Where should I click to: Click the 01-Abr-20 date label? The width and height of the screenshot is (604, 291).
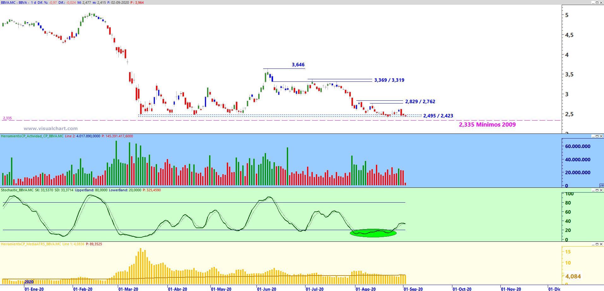178,289
